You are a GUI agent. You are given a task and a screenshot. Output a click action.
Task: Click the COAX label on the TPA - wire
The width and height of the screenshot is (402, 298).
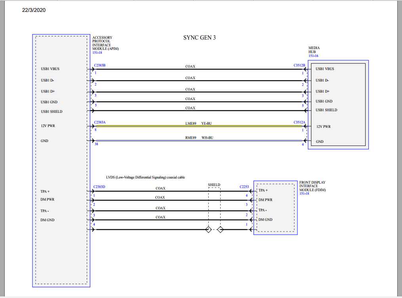click(160, 208)
